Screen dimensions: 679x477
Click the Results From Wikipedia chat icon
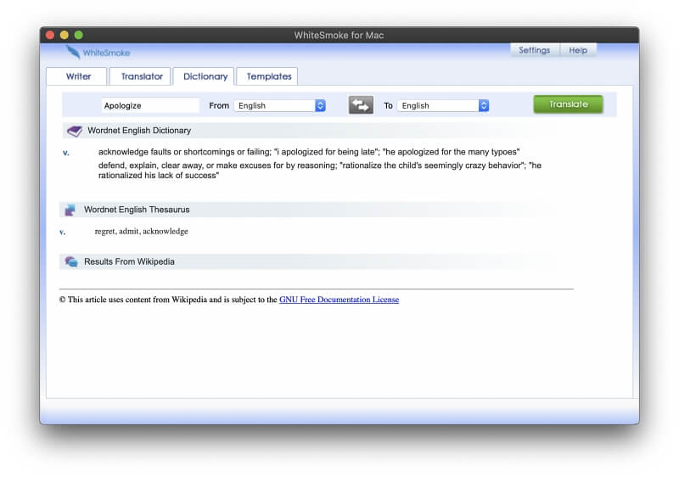pos(71,261)
